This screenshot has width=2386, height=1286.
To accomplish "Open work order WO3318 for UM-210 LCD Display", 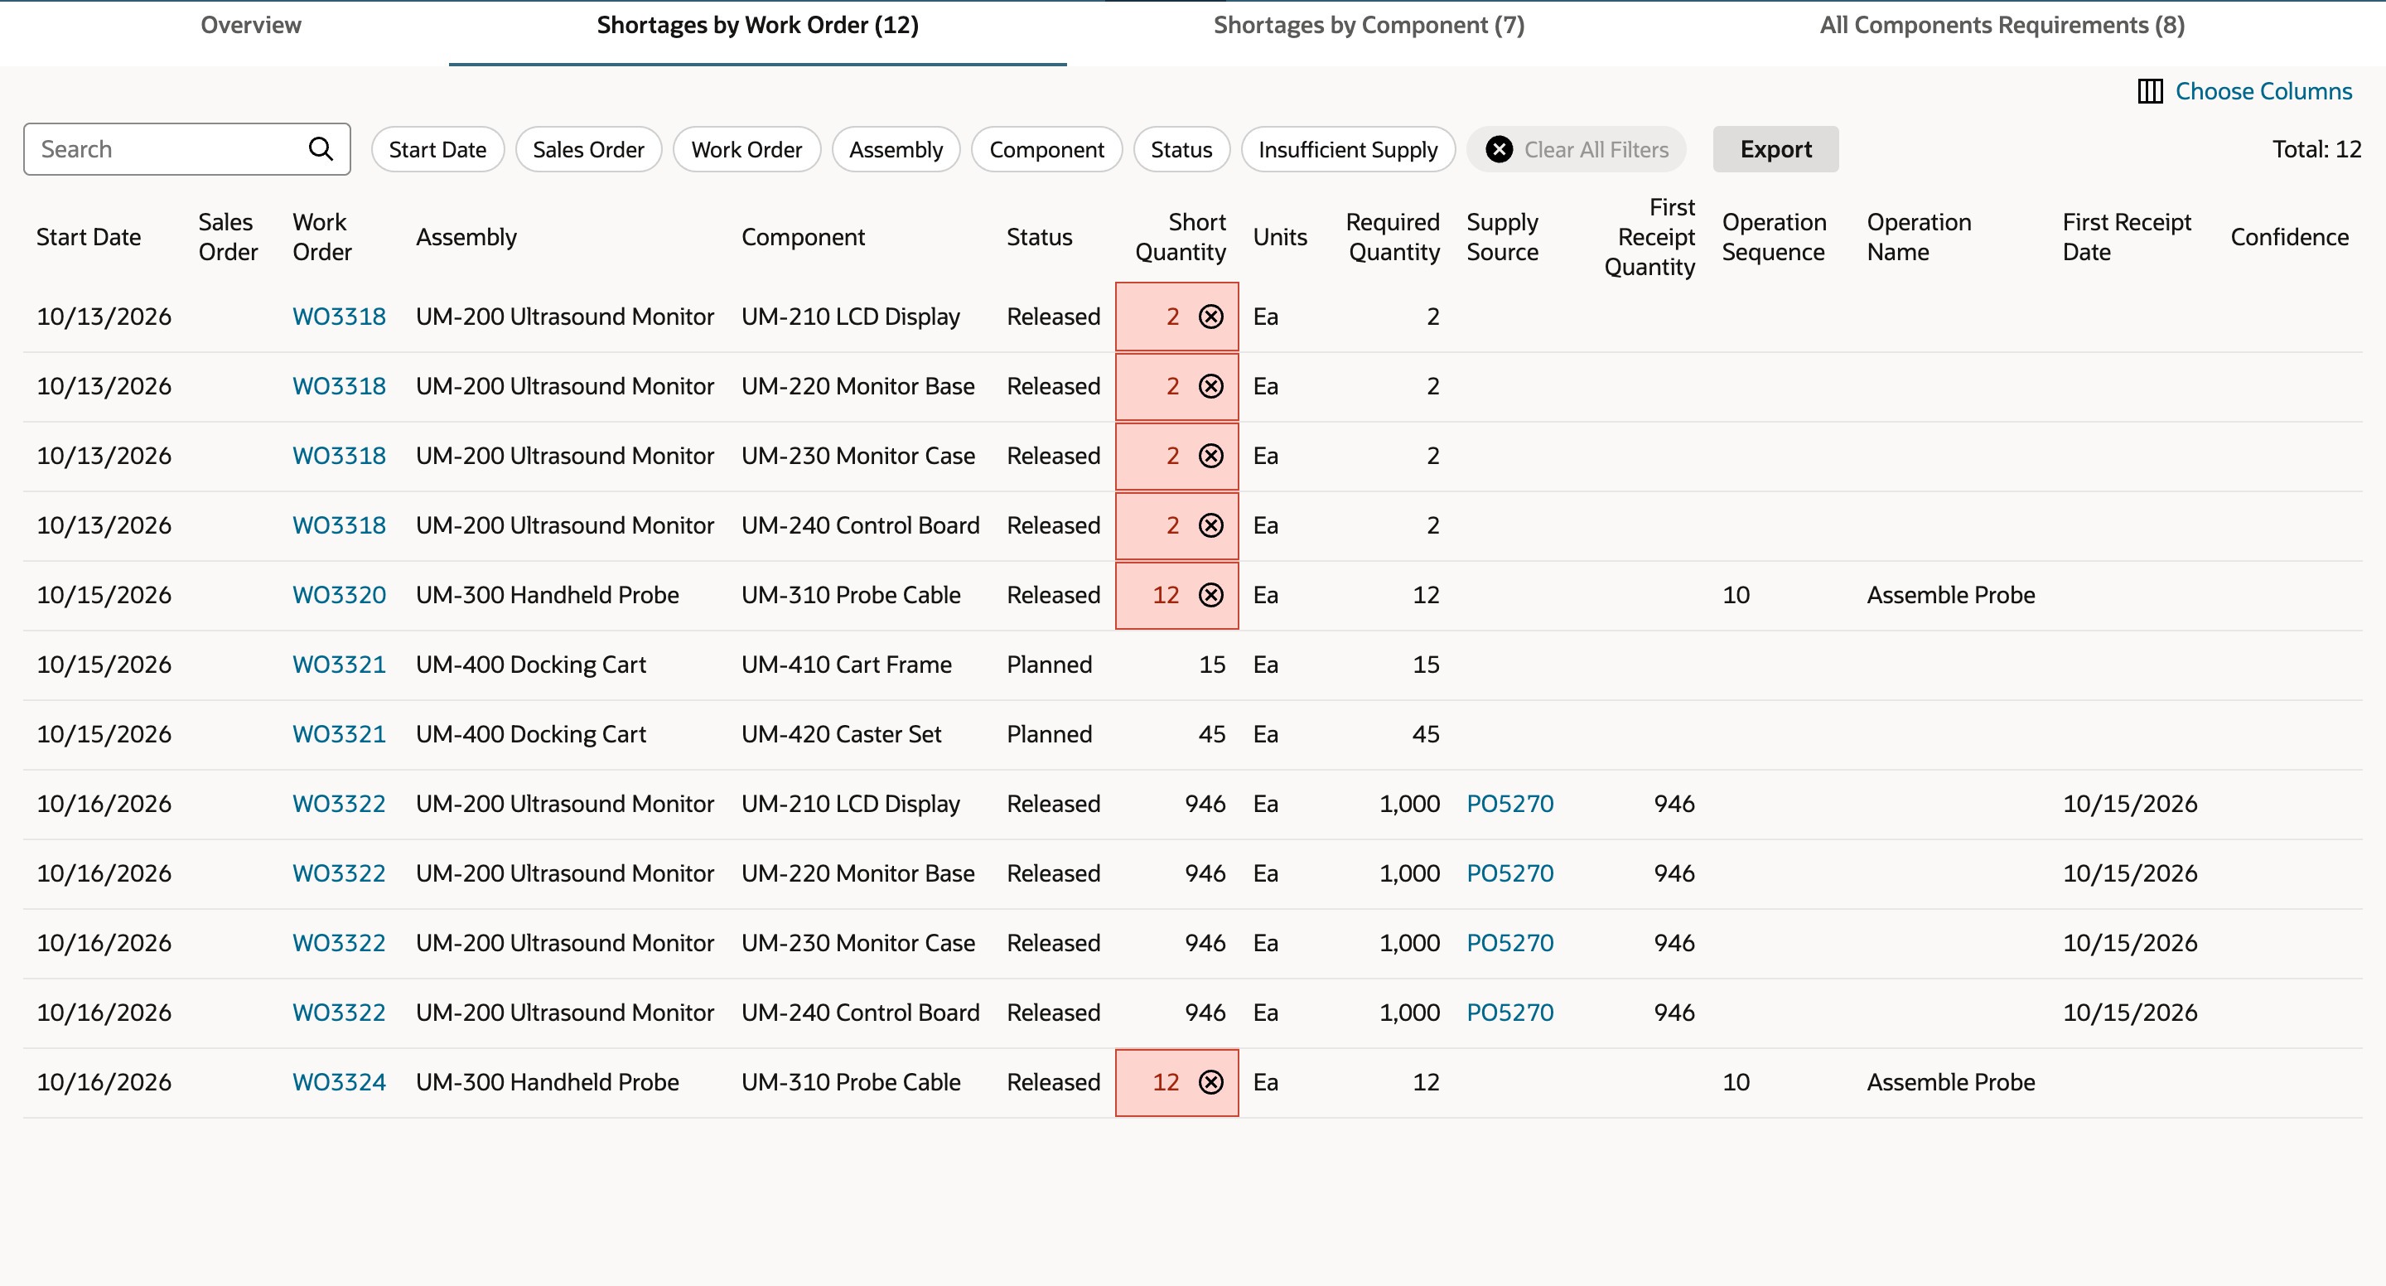I will point(339,317).
